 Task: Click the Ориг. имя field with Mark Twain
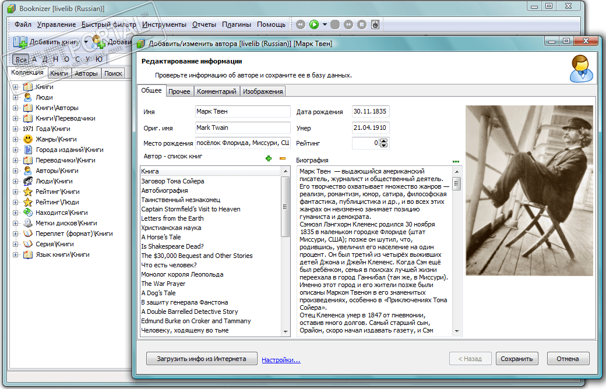coord(243,128)
